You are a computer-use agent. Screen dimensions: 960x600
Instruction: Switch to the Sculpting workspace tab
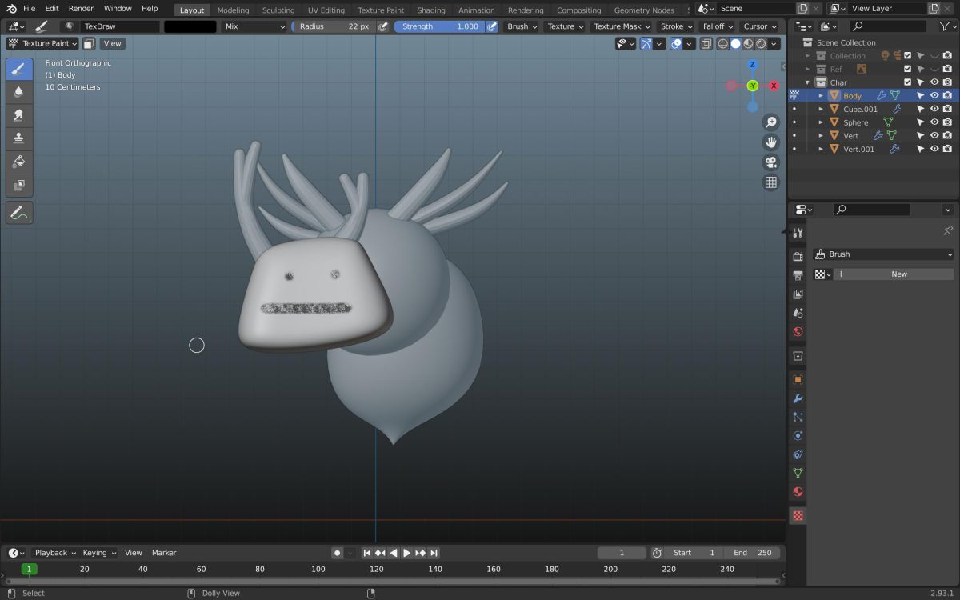pyautogui.click(x=278, y=10)
